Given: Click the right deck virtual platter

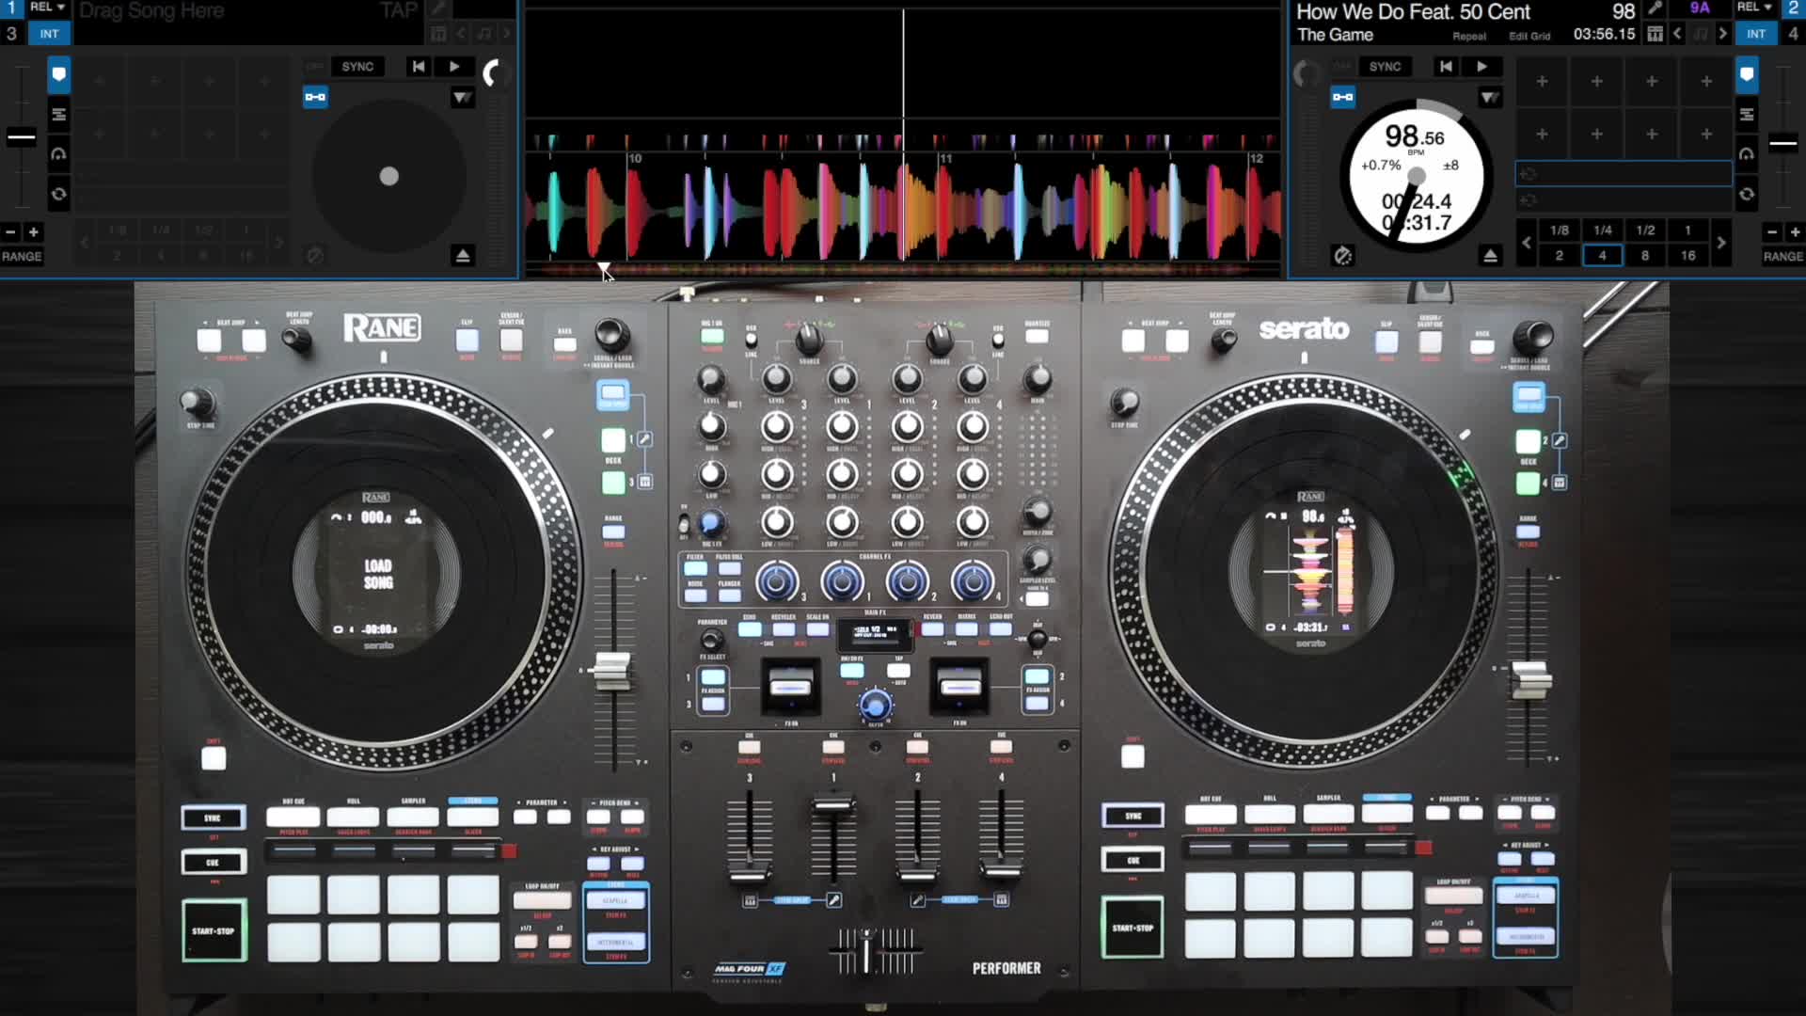Looking at the screenshot, I should (x=1417, y=178).
